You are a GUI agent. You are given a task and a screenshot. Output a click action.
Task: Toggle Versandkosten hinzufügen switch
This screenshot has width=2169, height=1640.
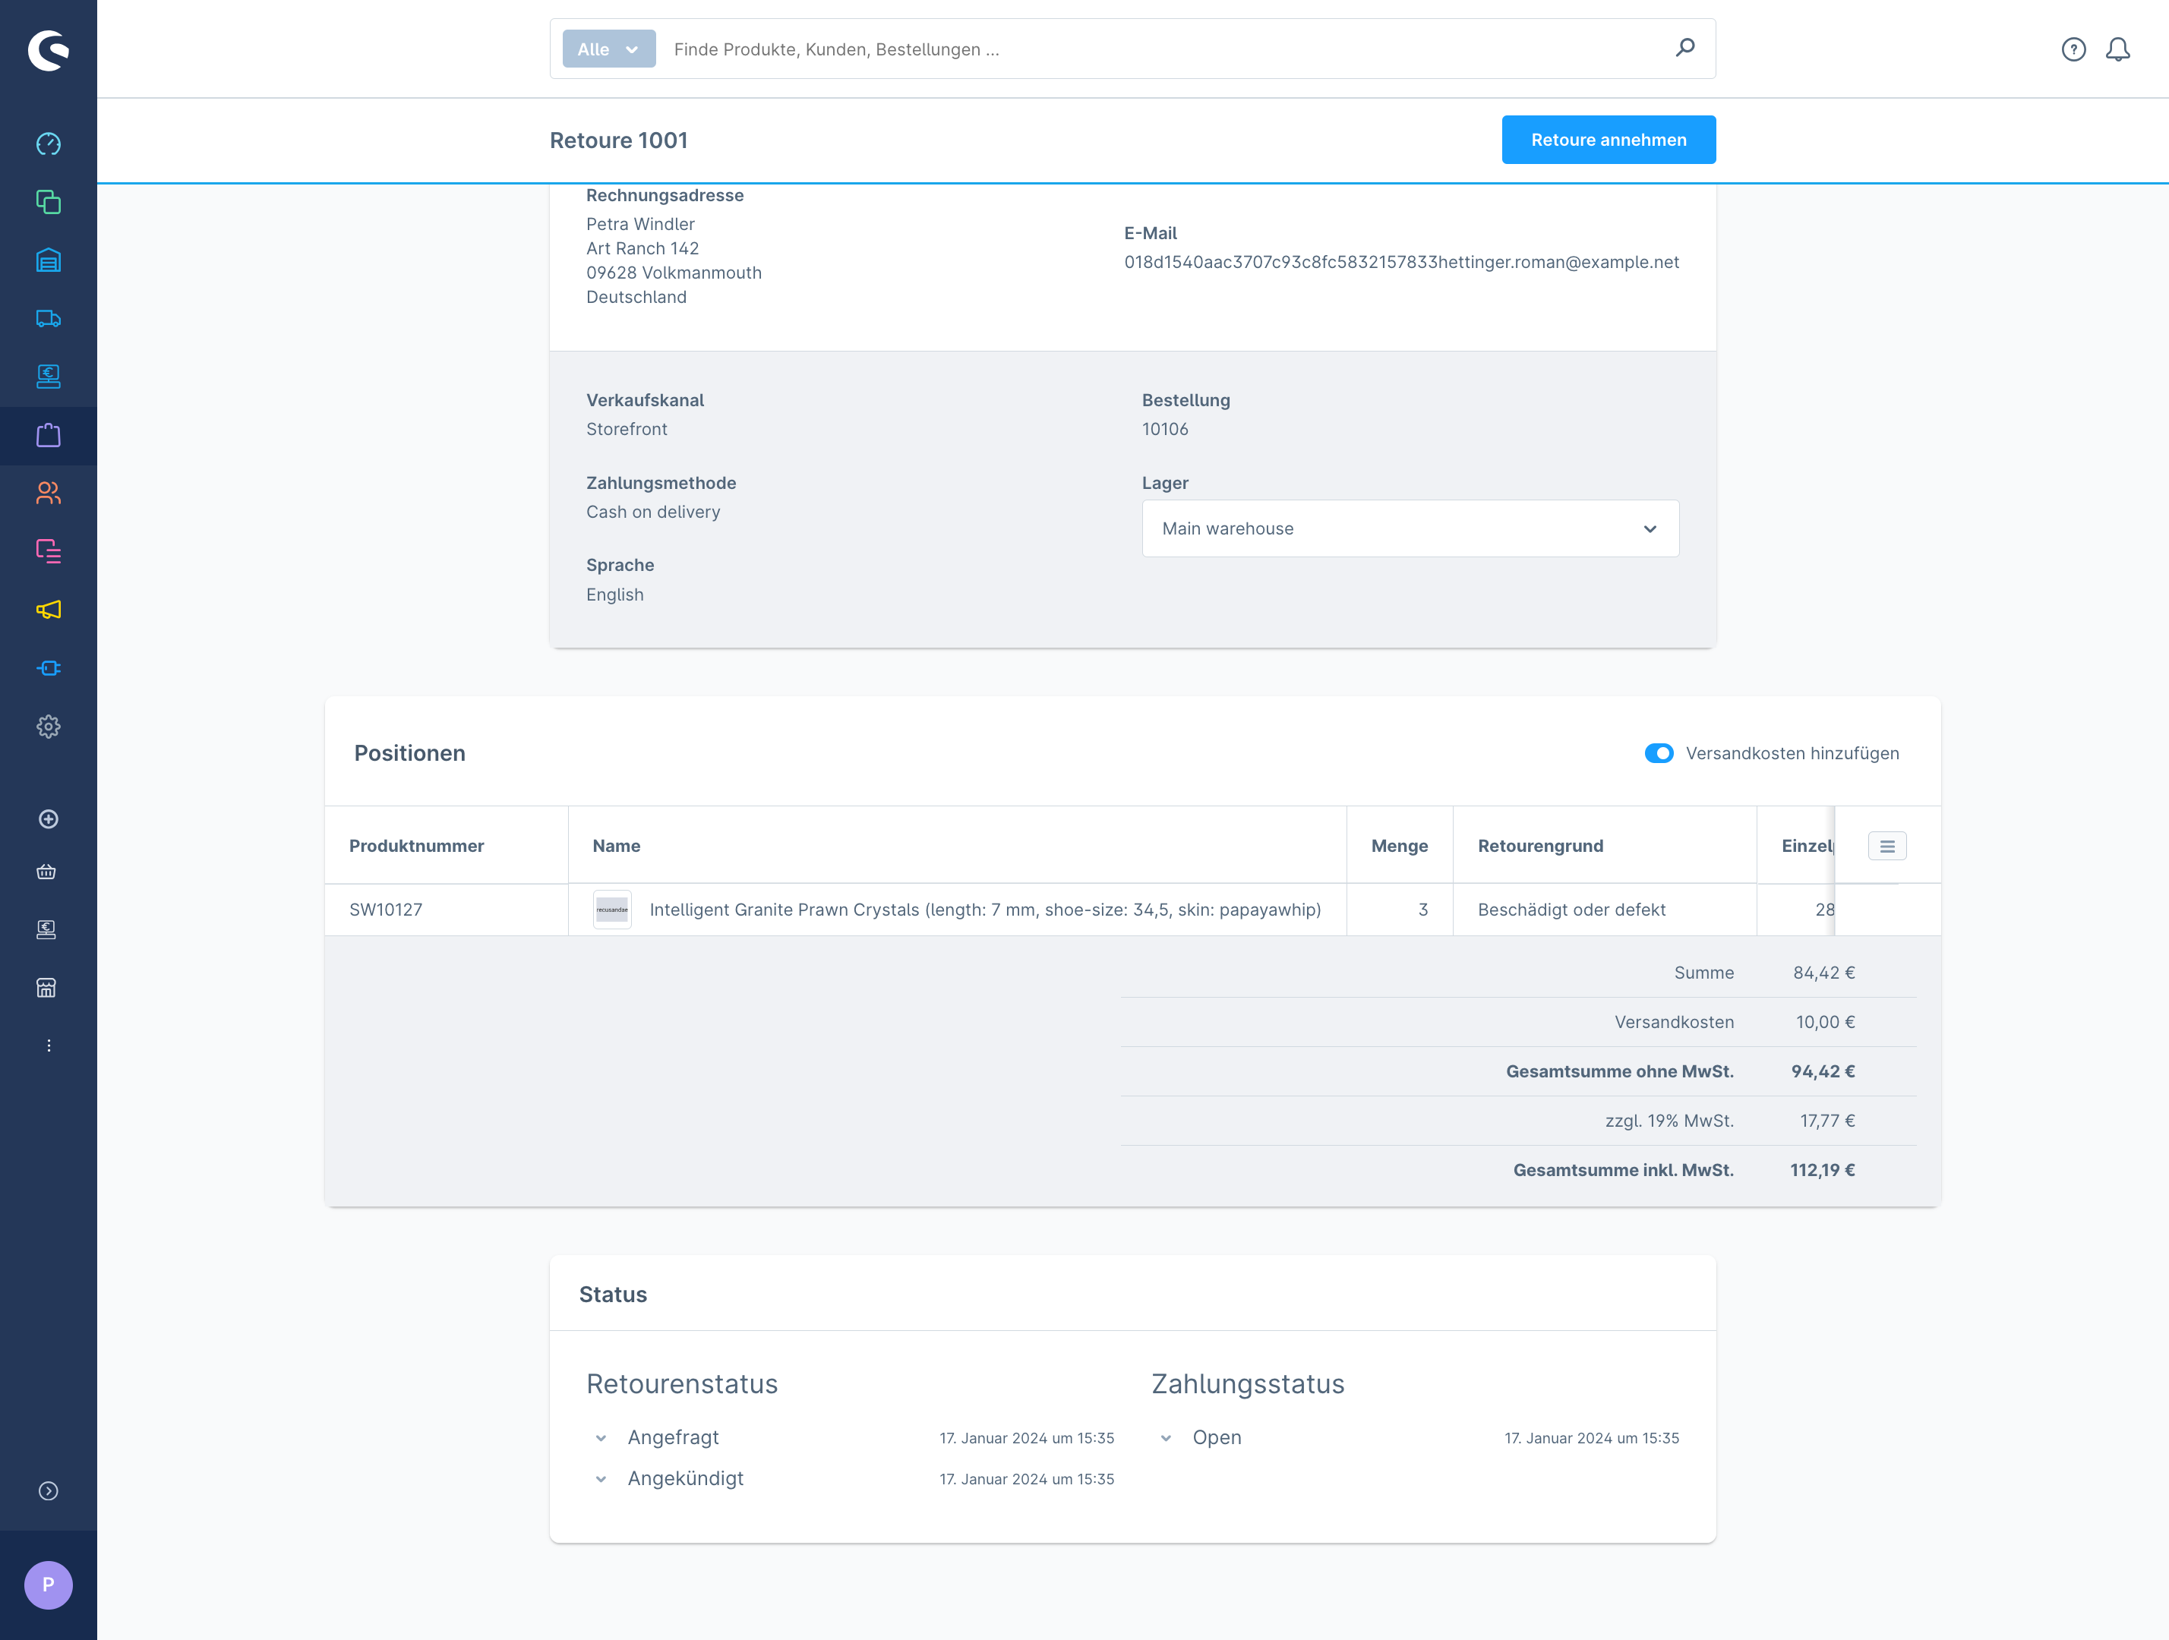click(1658, 753)
